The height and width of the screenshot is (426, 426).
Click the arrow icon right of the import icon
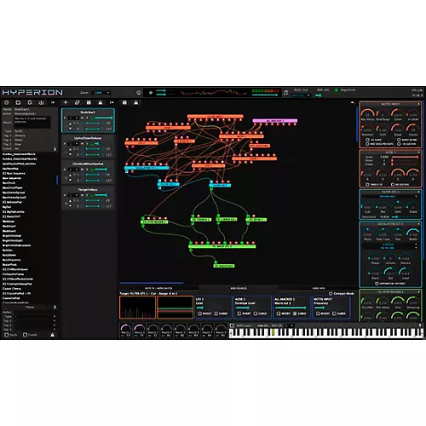[x=53, y=102]
